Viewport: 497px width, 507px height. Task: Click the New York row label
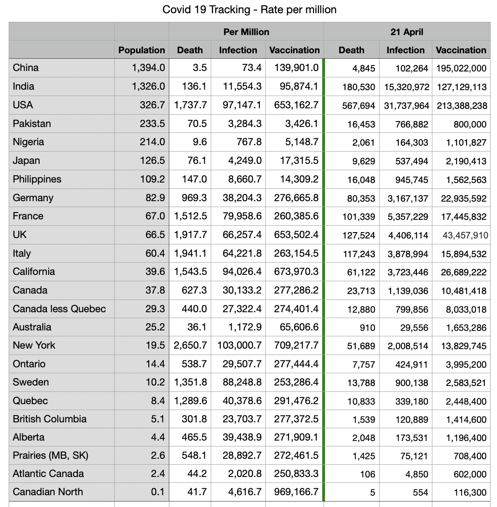point(34,345)
